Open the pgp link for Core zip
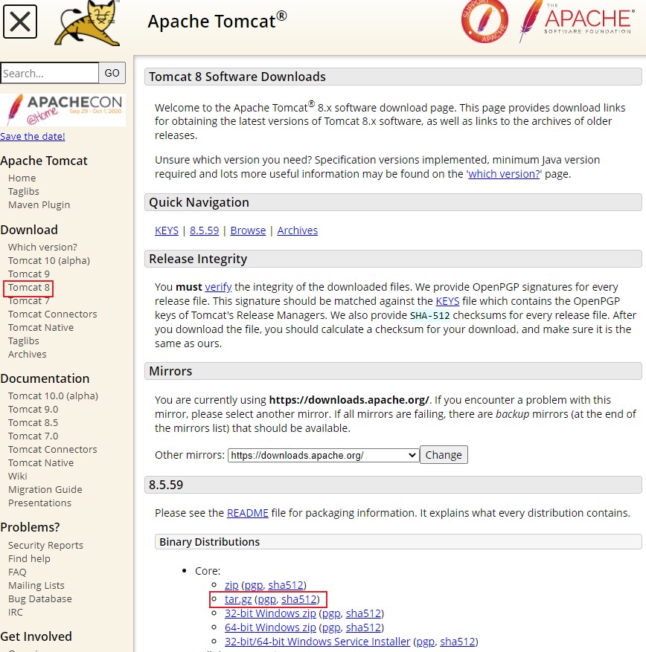The height and width of the screenshot is (652, 646). tap(254, 585)
